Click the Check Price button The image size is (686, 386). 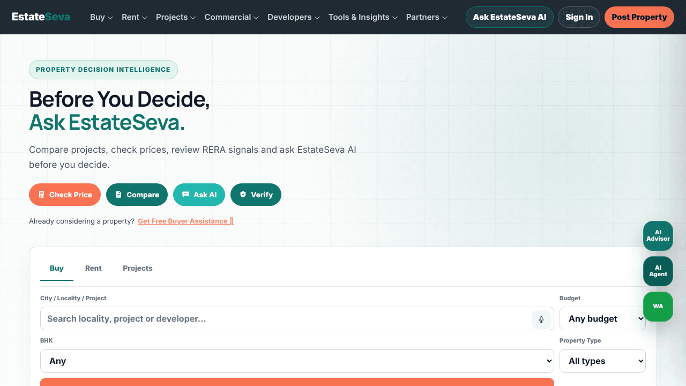click(65, 195)
